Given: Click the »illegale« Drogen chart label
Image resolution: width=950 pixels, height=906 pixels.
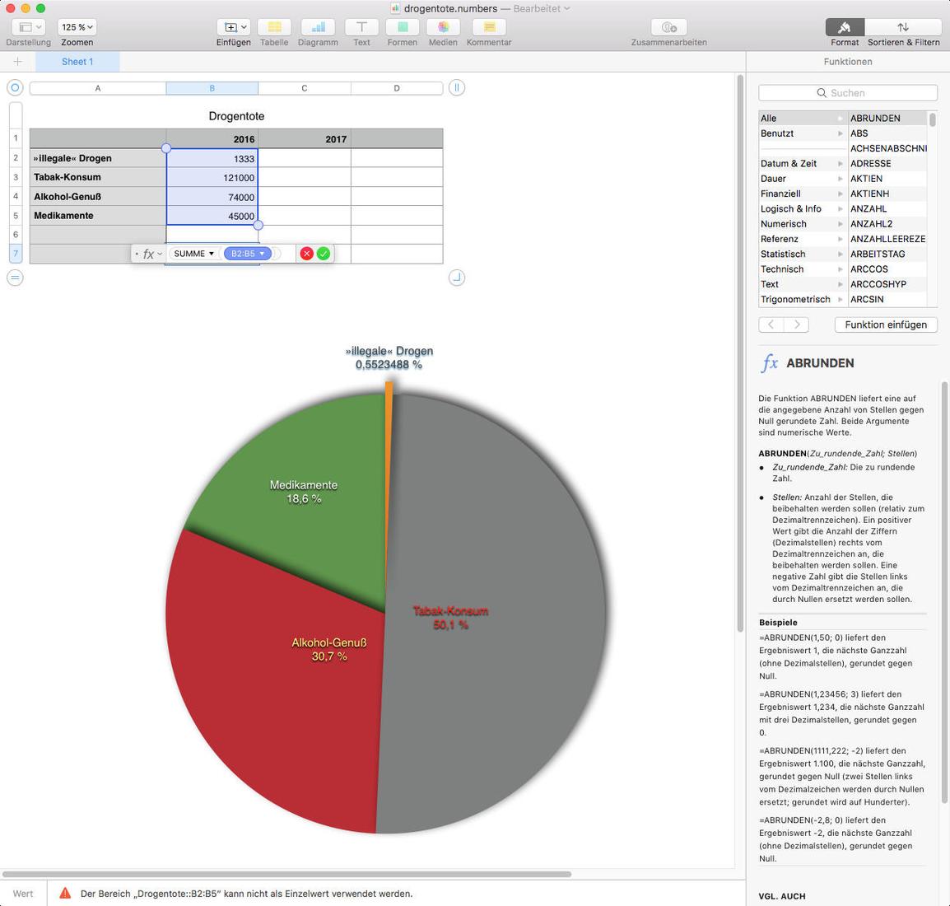Looking at the screenshot, I should (389, 357).
